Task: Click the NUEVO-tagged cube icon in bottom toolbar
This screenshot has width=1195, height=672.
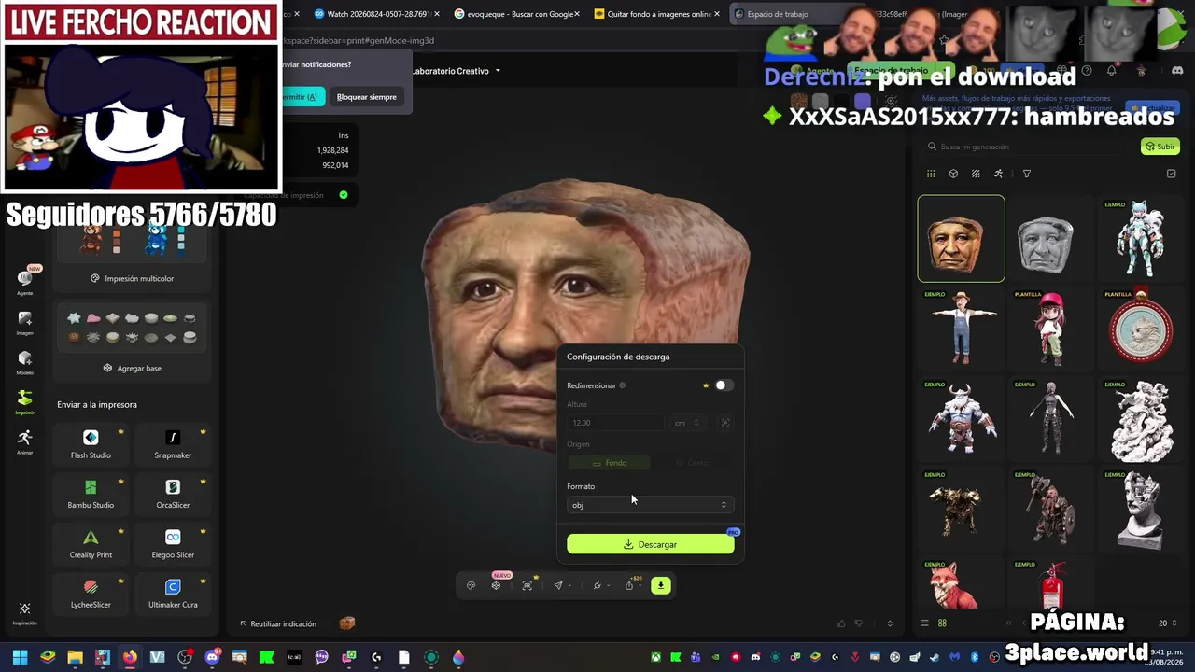Action: [x=496, y=585]
